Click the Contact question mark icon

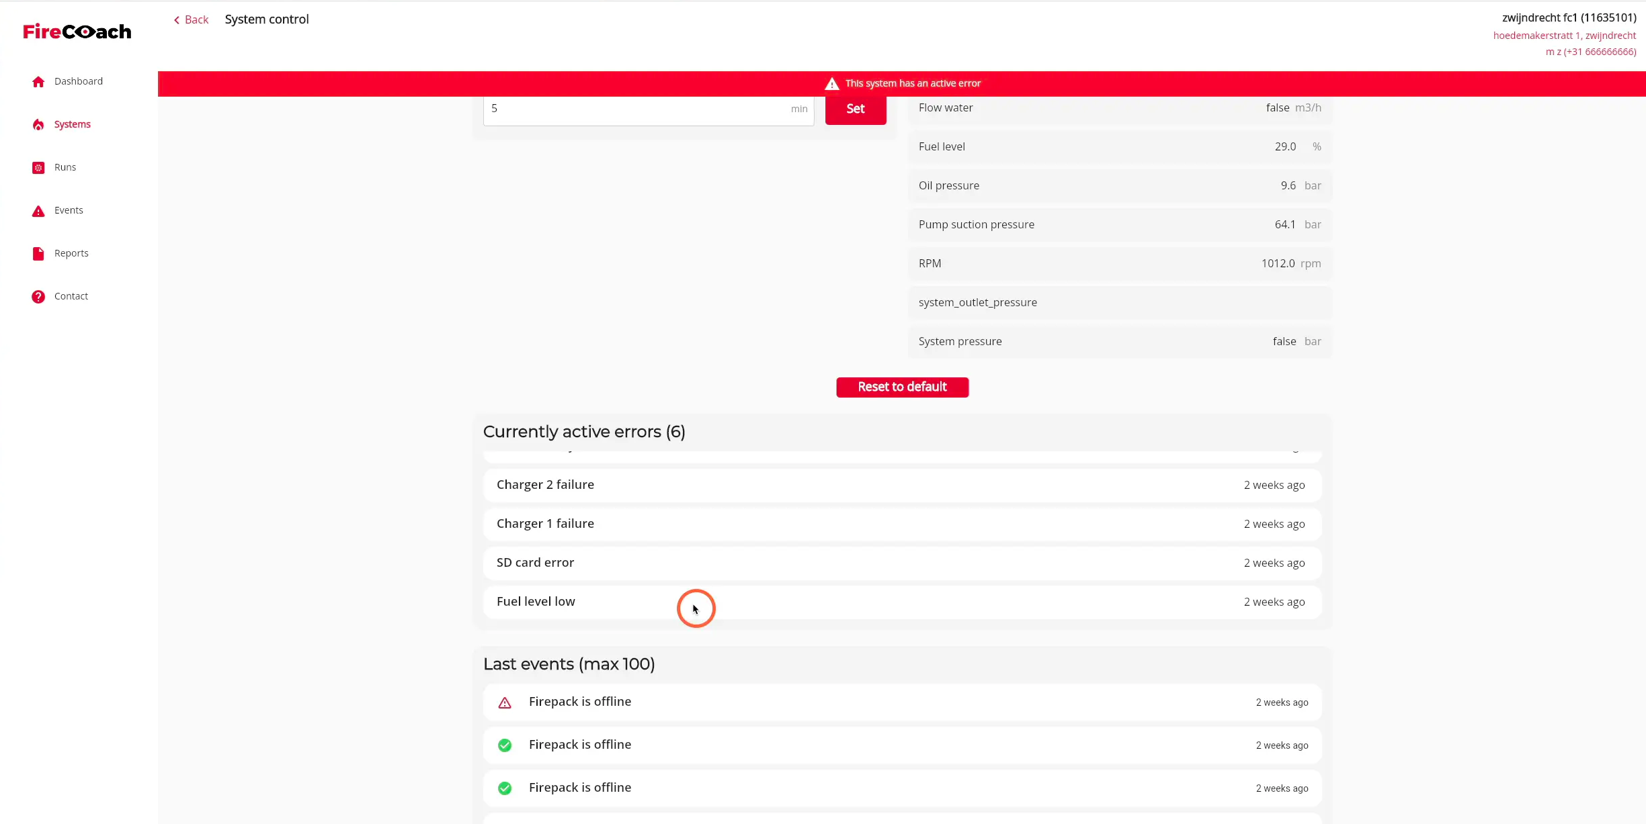click(38, 297)
